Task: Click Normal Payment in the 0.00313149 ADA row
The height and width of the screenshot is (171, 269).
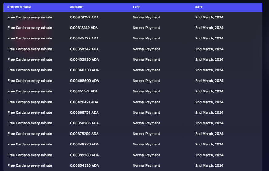Action: [x=146, y=28]
